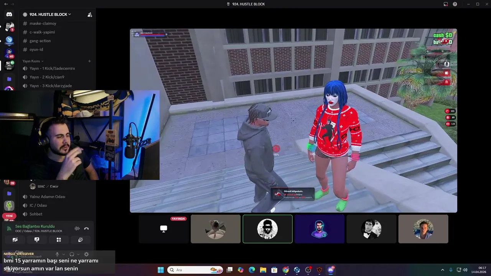Click the YENİ unread indicator pill
Image resolution: width=491 pixels, height=276 pixels.
9,216
